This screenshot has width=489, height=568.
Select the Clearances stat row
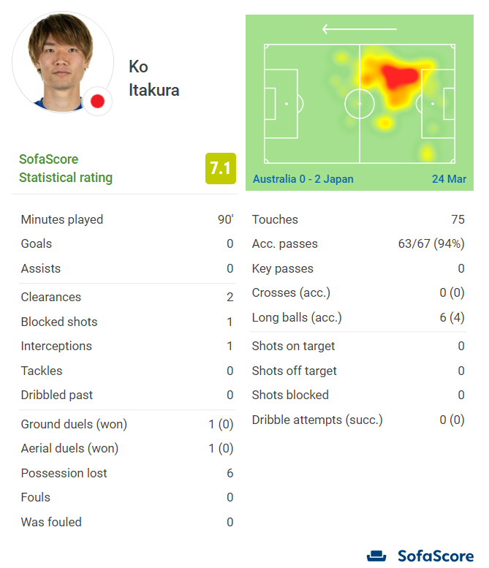(x=127, y=297)
